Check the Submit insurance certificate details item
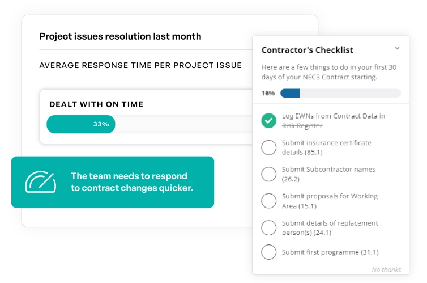Viewport: 427px width, 283px height. (269, 147)
